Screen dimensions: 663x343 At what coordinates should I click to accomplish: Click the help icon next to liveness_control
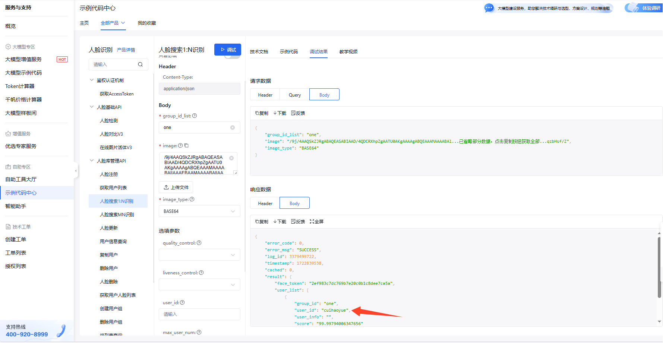[x=201, y=273]
